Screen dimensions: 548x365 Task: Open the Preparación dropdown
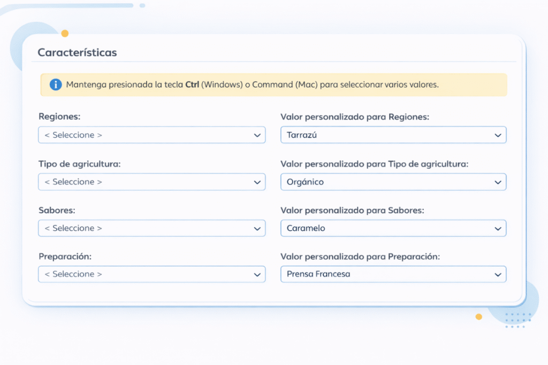pos(151,274)
